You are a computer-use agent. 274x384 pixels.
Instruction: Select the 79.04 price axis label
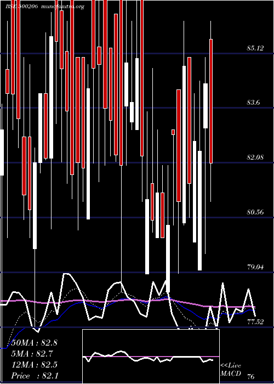[x=255, y=267]
